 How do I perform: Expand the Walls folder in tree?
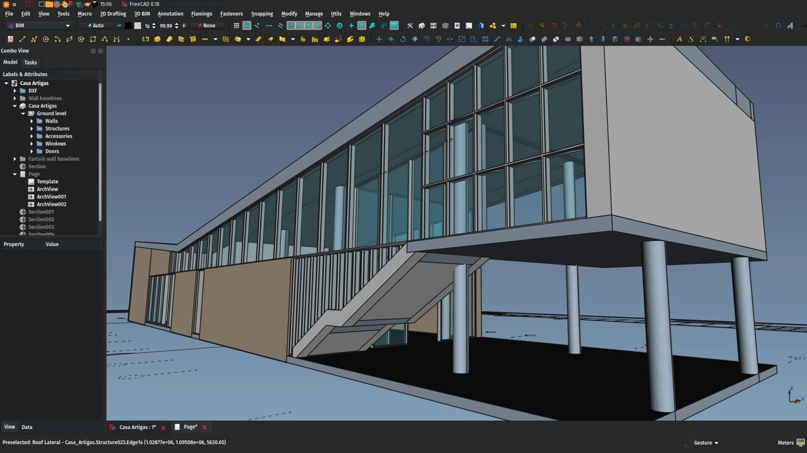[32, 121]
